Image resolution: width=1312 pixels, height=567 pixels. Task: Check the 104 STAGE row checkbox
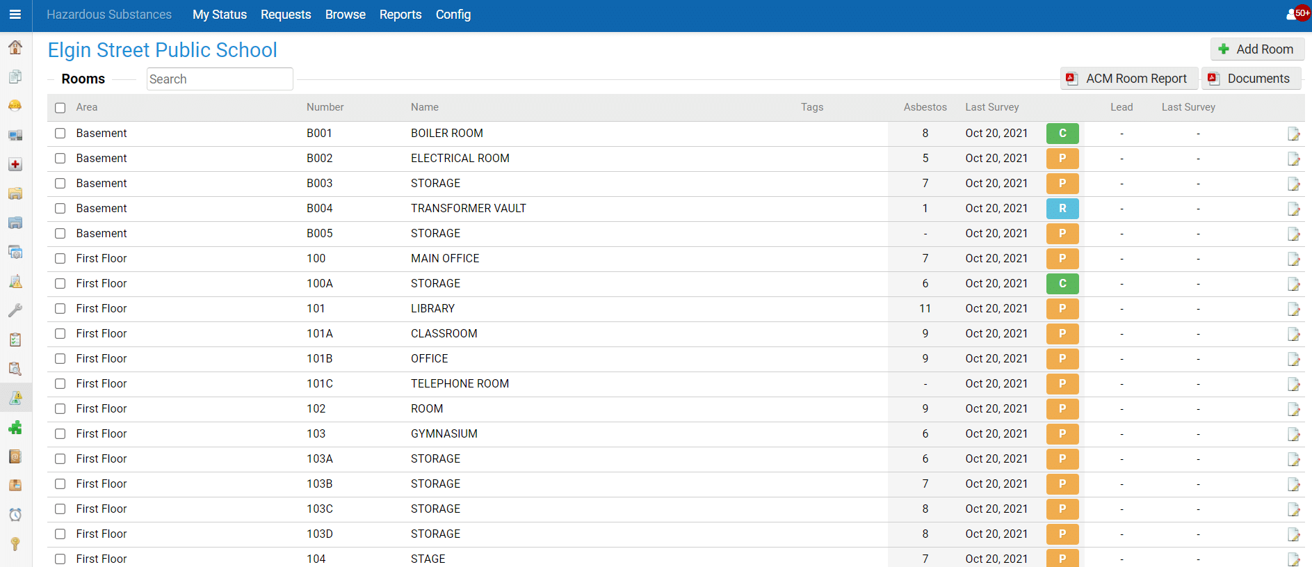click(60, 559)
